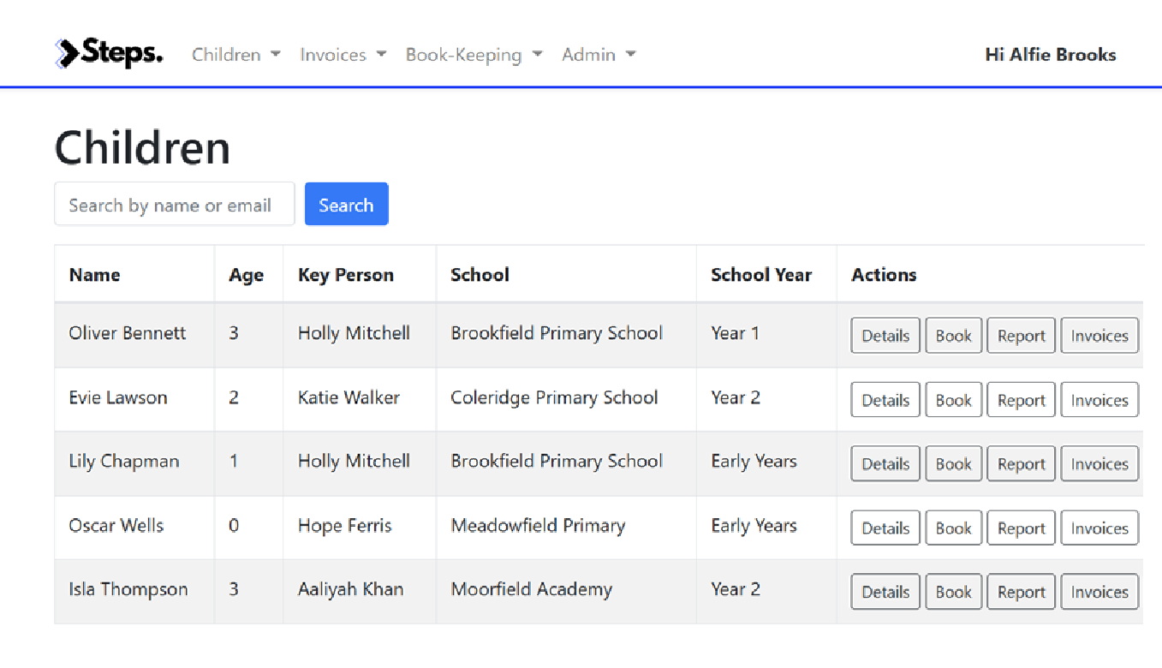Click Book for Oliver Bennett
Screen dimensions: 1162x668
953,336
